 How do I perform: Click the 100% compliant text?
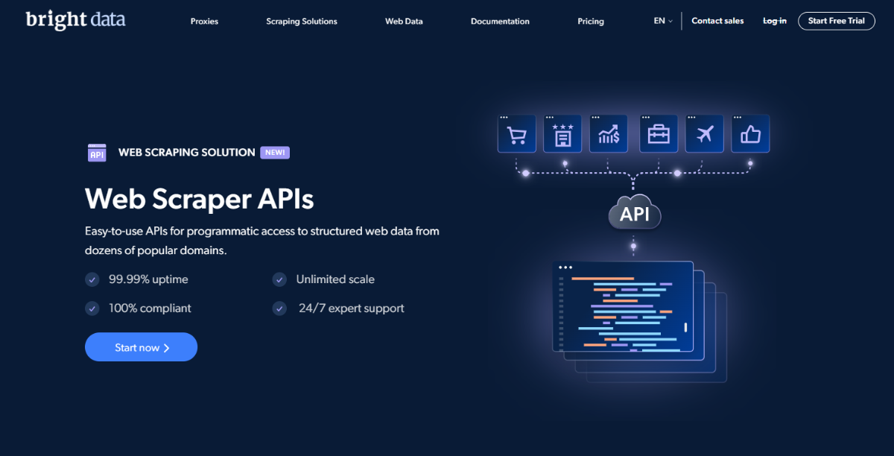point(150,308)
